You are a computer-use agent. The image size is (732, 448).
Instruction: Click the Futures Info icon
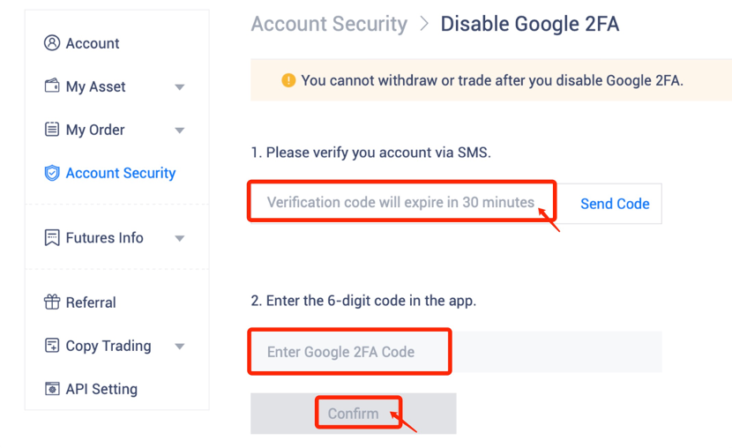[52, 238]
